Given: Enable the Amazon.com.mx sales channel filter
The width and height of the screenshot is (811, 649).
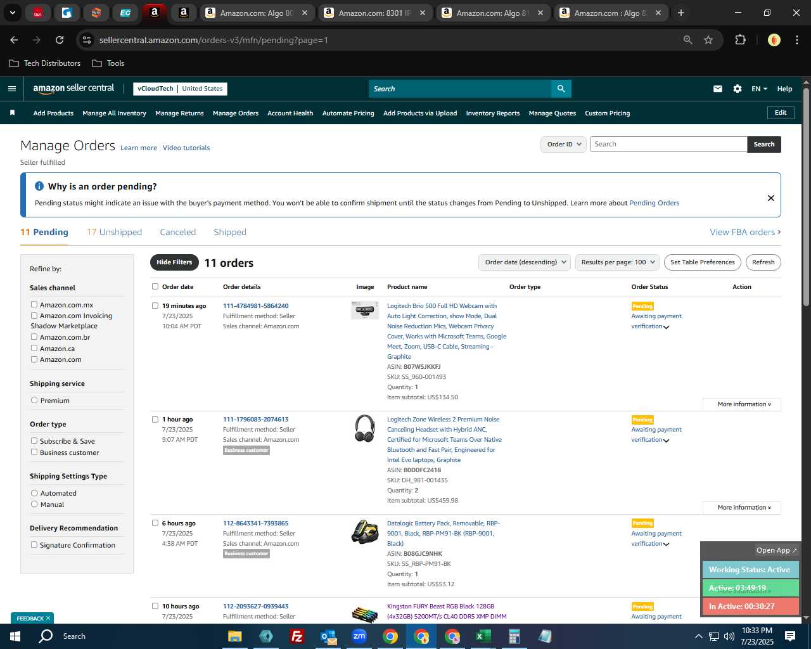Looking at the screenshot, I should coord(34,304).
